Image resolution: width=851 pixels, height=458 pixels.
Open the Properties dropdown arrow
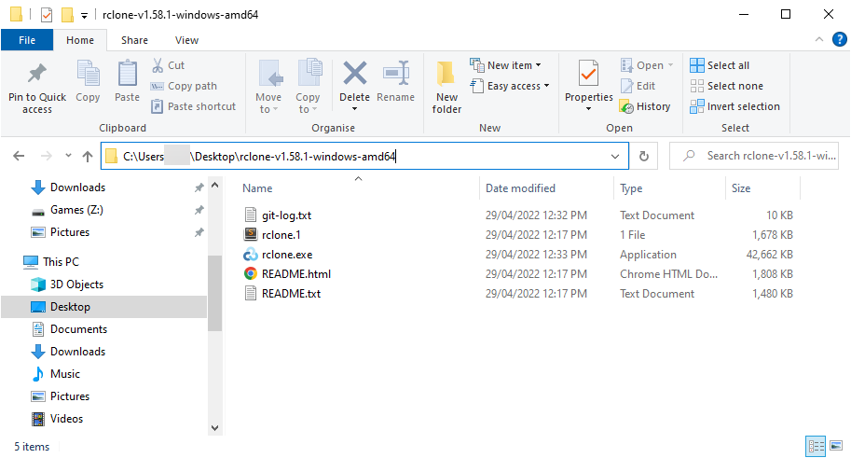pos(588,109)
